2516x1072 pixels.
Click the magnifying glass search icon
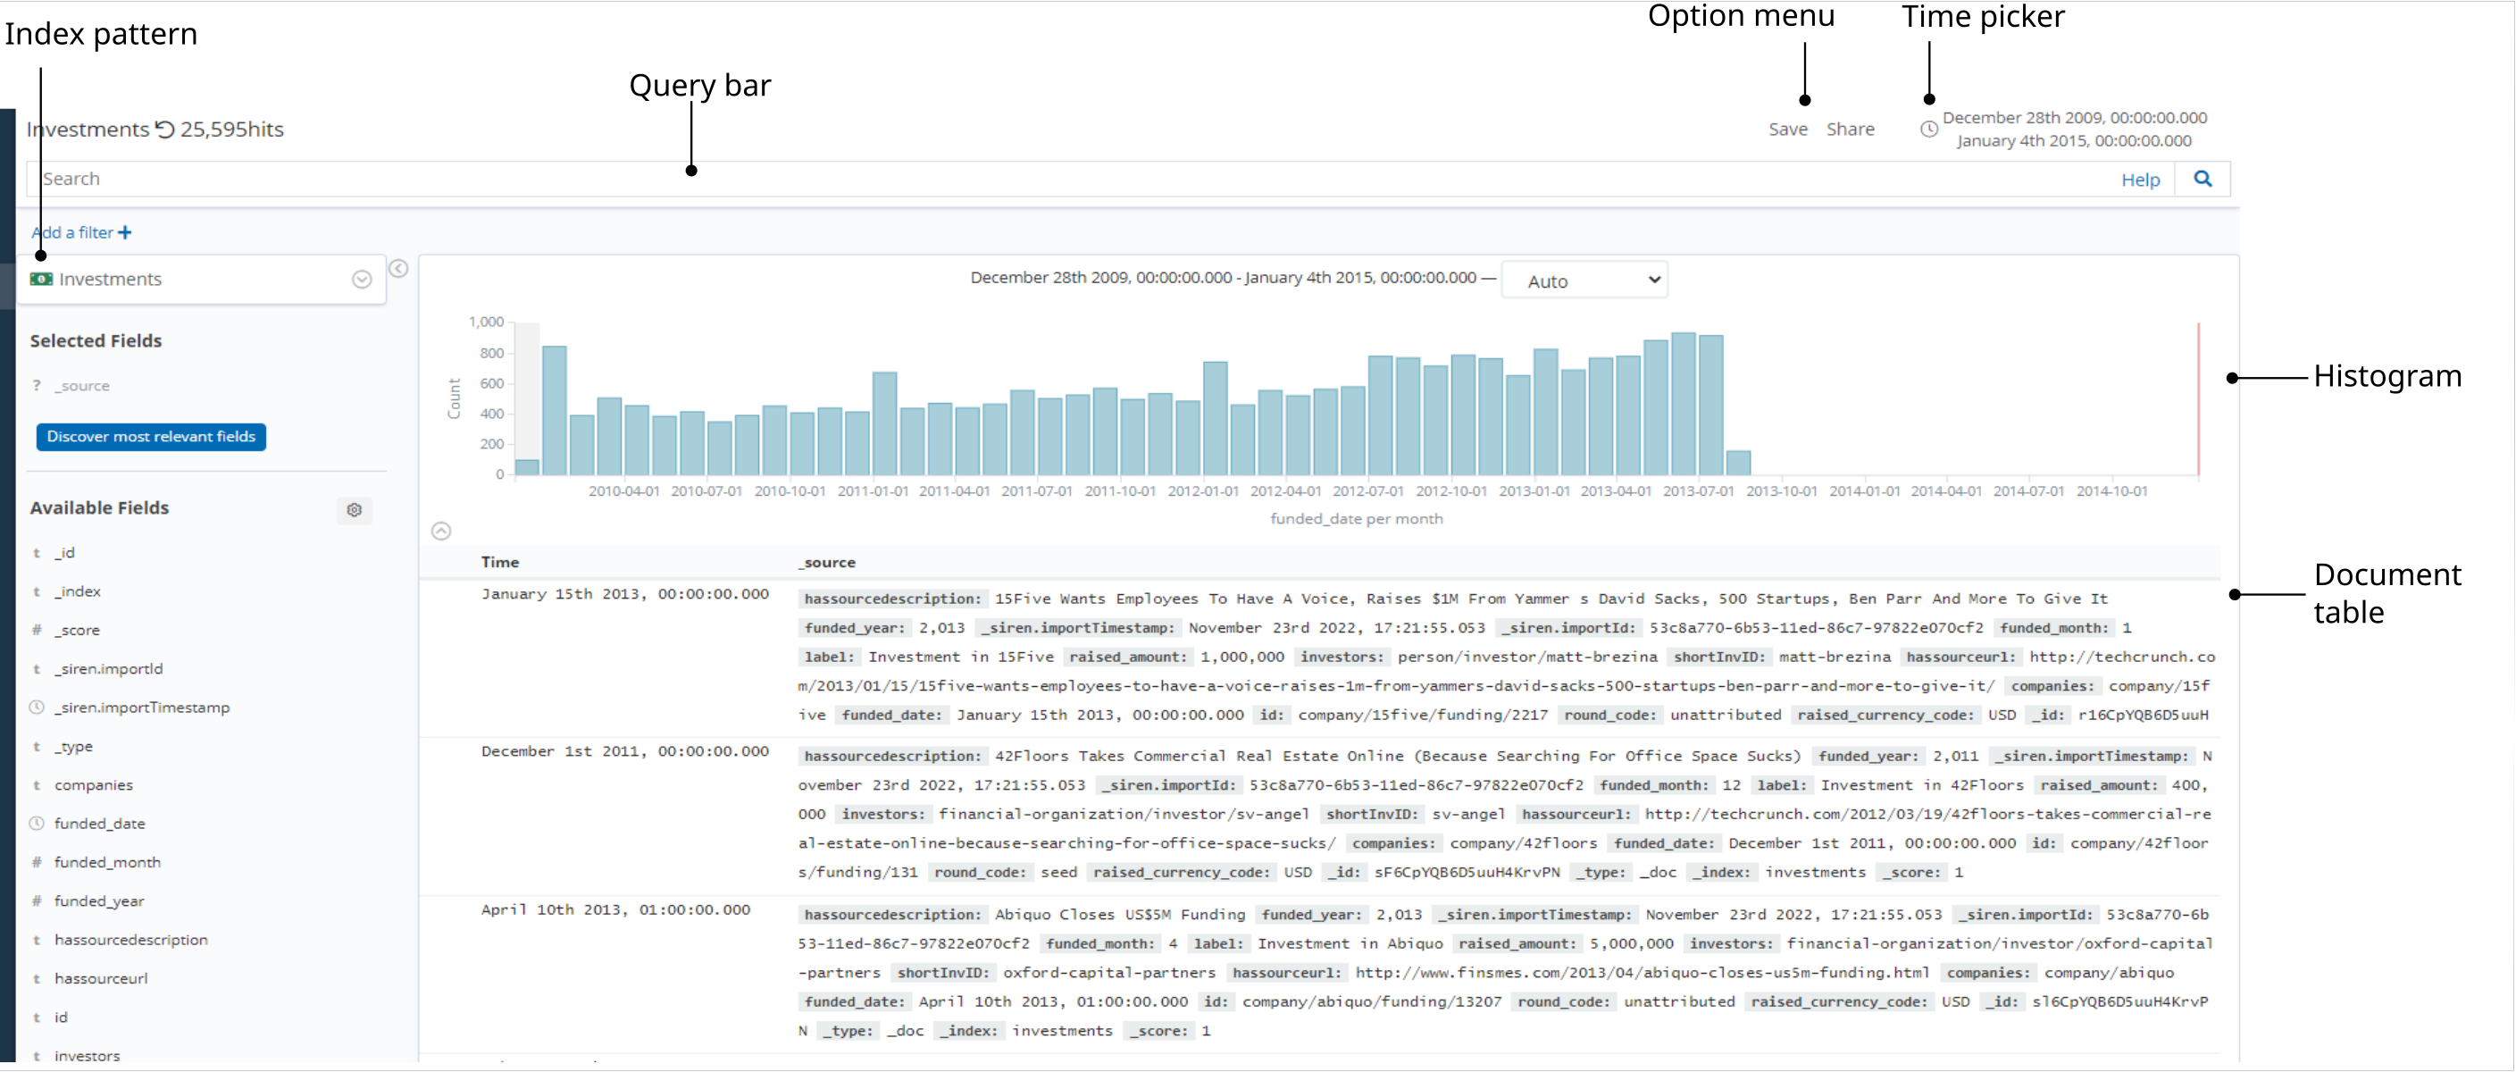(x=2203, y=179)
